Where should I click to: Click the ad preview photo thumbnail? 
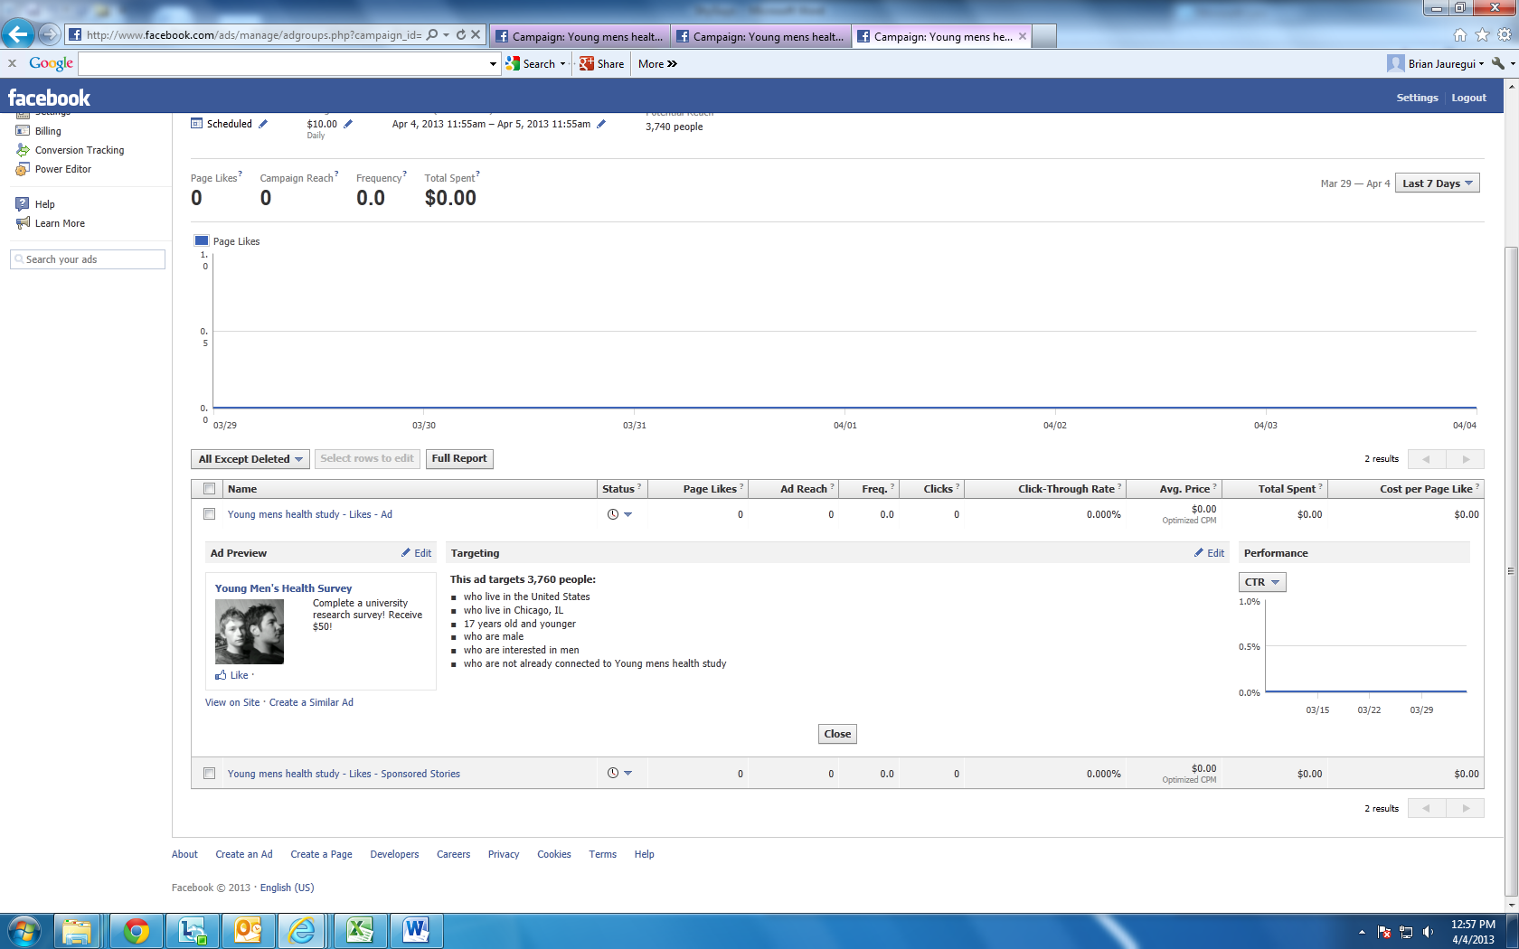tap(250, 633)
